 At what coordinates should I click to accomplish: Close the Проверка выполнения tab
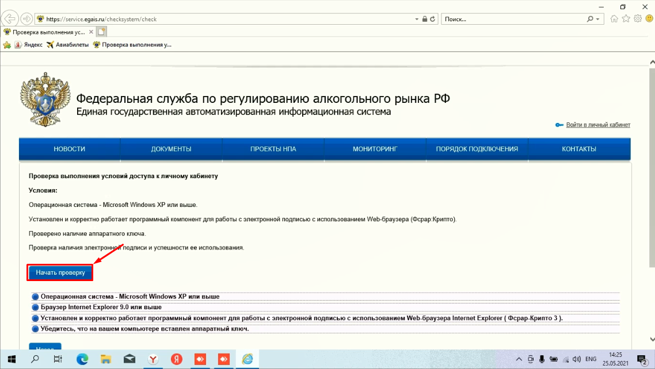(91, 32)
